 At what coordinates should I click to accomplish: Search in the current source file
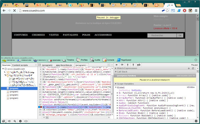point(15,121)
